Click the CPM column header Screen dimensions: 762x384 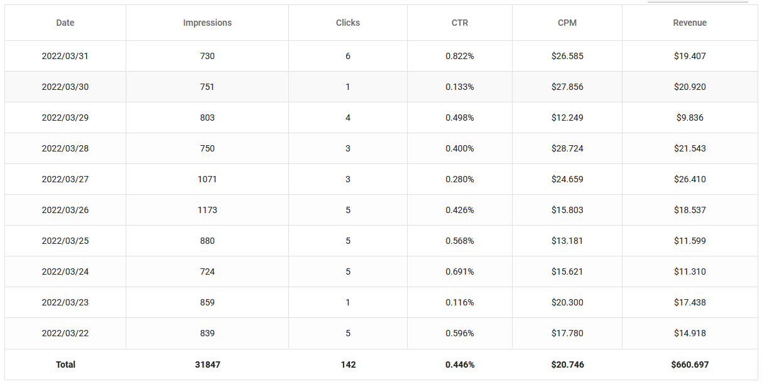567,23
